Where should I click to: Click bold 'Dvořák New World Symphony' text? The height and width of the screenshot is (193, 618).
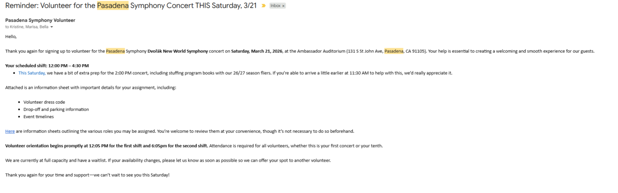tap(177, 51)
